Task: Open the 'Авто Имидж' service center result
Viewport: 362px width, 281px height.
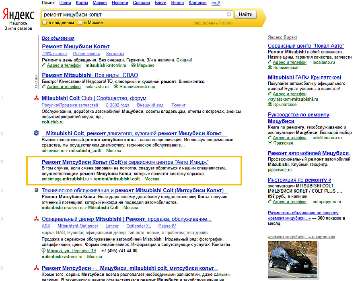Action: click(x=125, y=162)
